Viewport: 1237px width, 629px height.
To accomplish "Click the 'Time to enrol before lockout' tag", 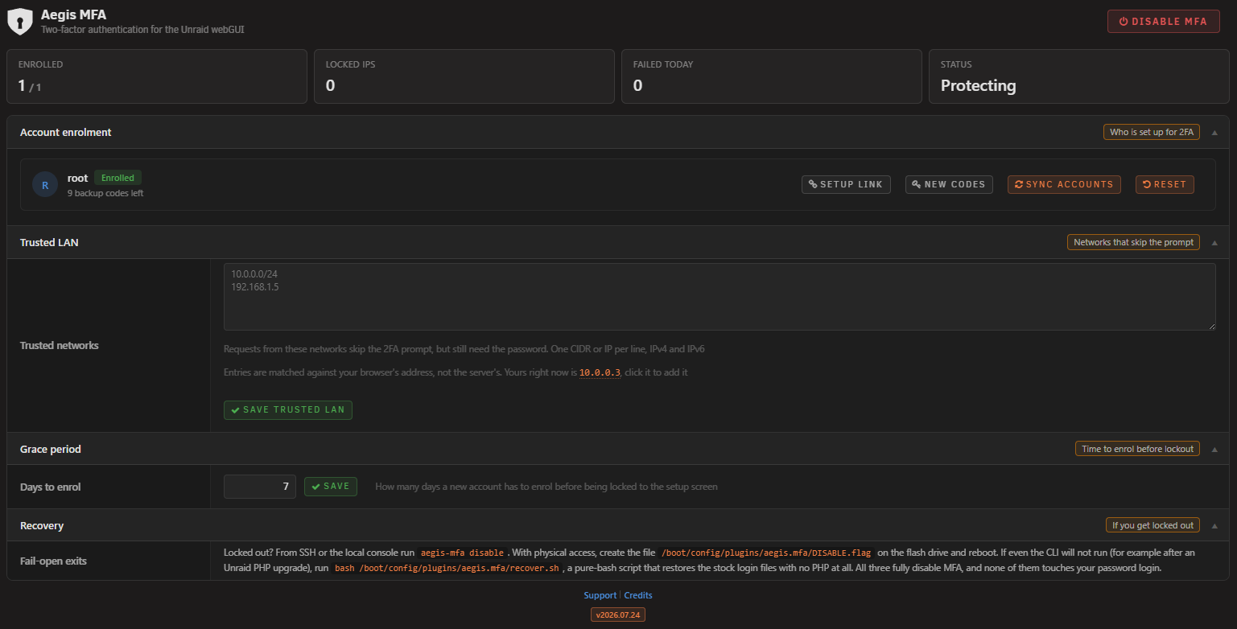I will (1137, 449).
